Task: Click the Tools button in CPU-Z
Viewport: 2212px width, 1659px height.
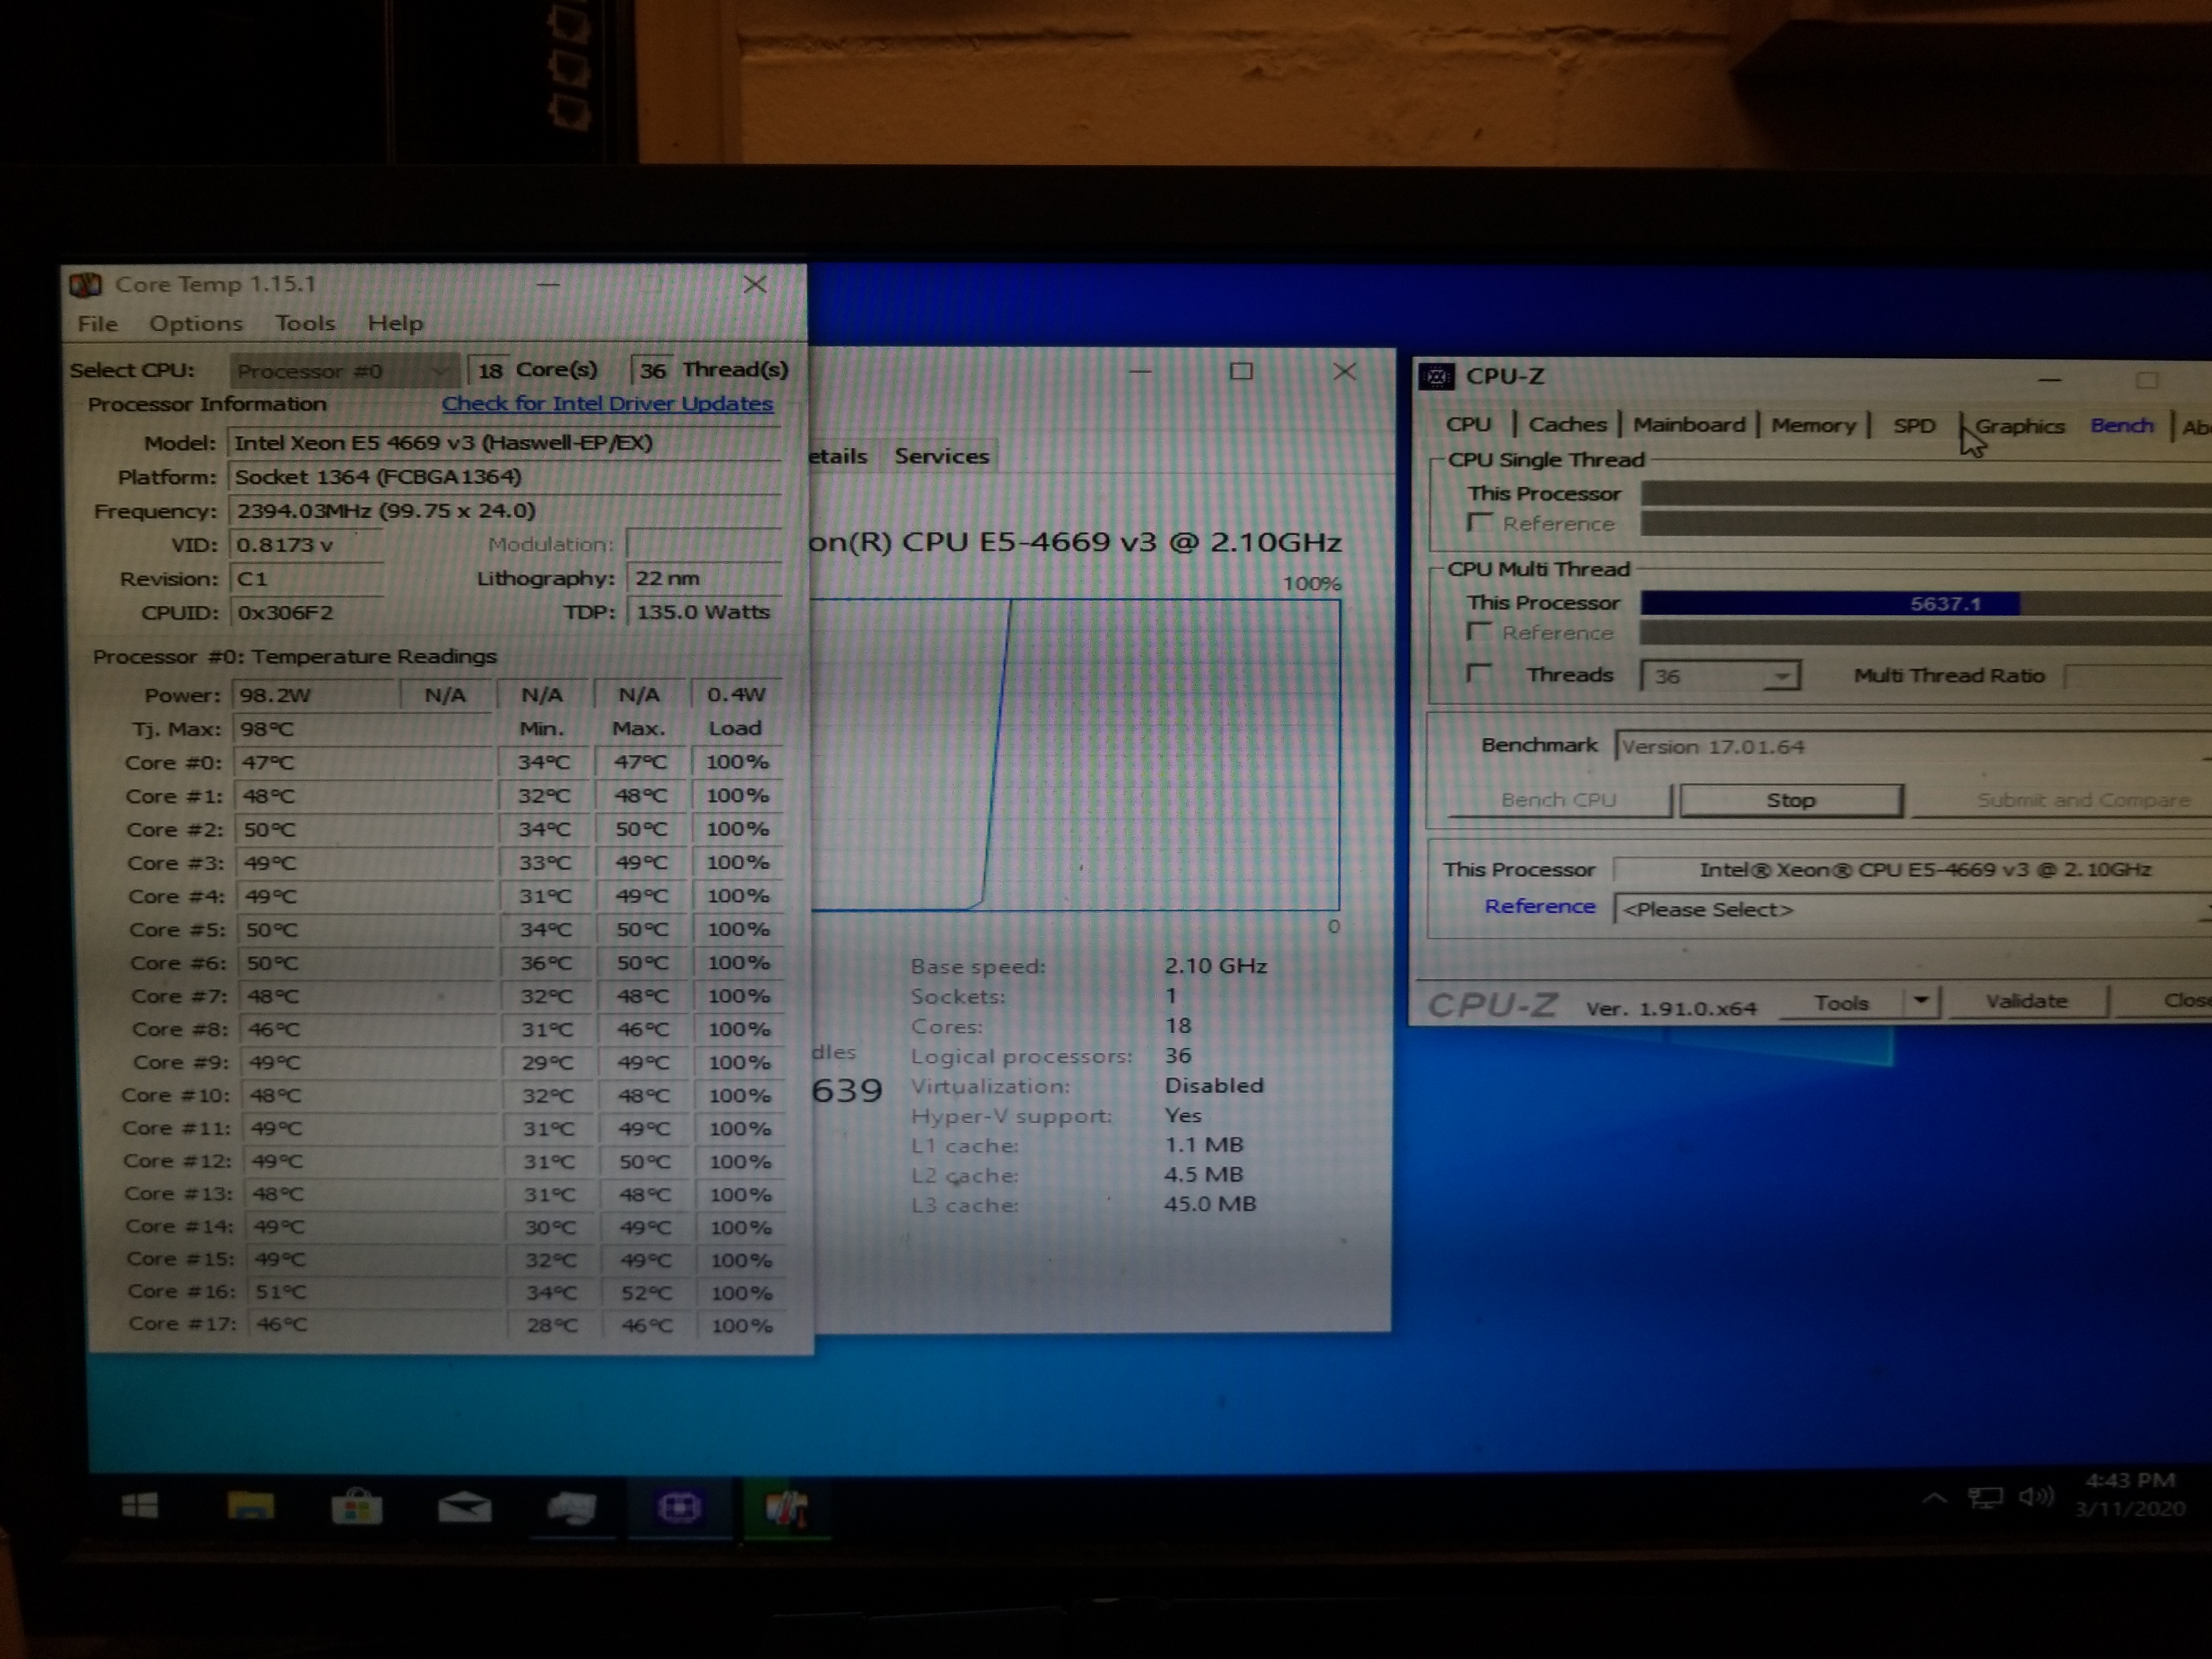Action: coord(1841,1003)
